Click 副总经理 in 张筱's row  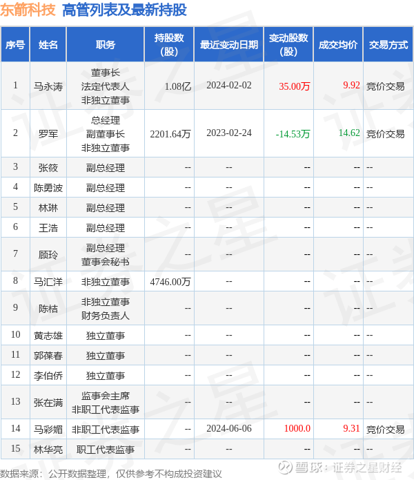click(x=105, y=168)
